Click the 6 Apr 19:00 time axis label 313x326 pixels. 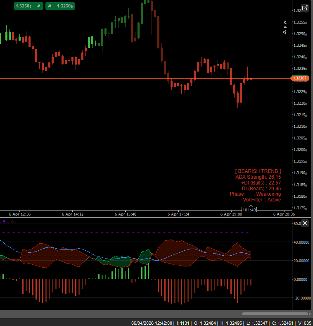(x=231, y=214)
